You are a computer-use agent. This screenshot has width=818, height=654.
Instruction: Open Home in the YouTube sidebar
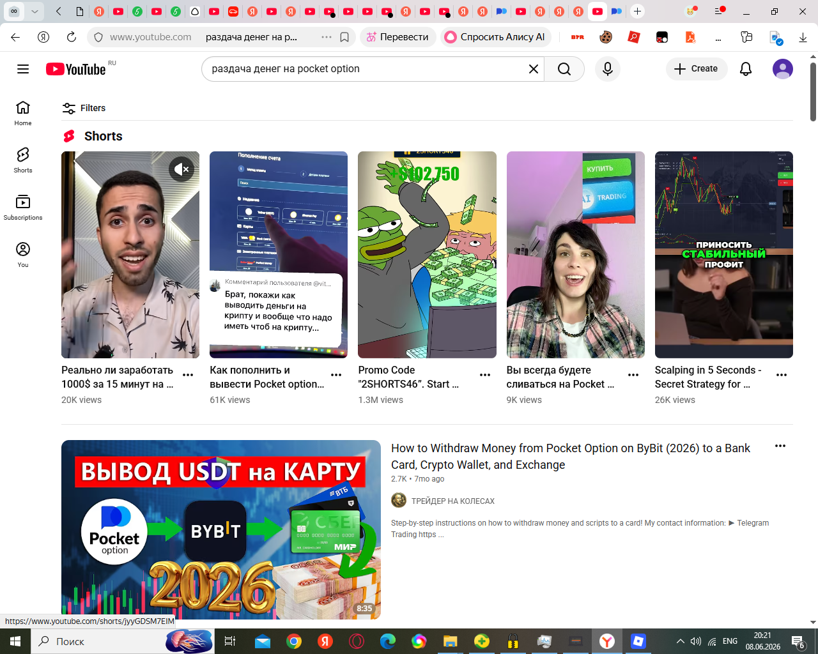(23, 114)
